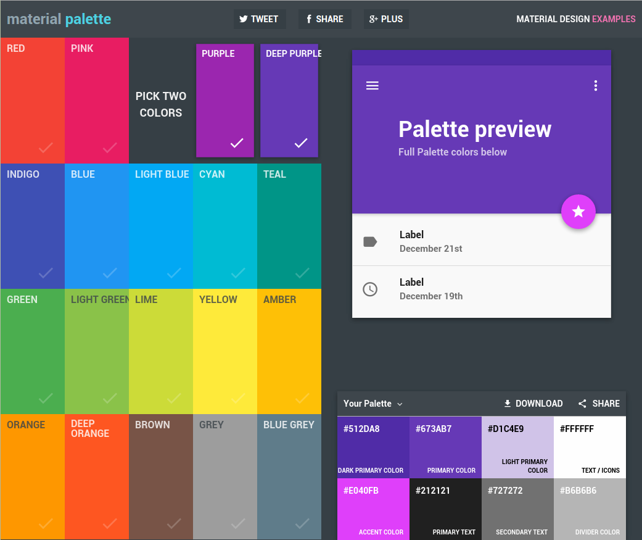
Task: Choose the Deep Orange color tile
Action: (x=97, y=477)
